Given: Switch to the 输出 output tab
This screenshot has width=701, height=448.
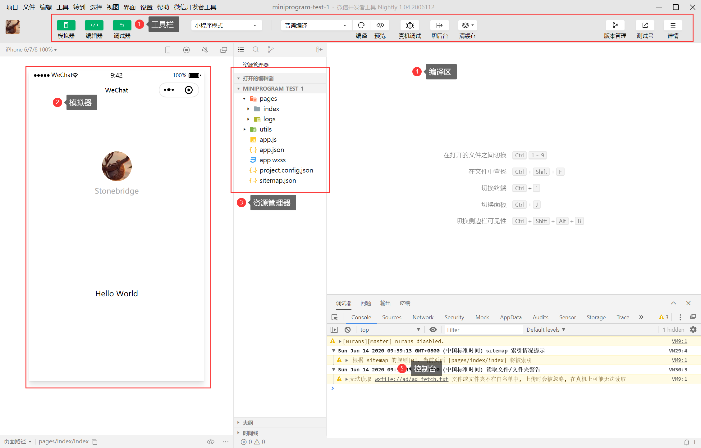Looking at the screenshot, I should [x=385, y=303].
